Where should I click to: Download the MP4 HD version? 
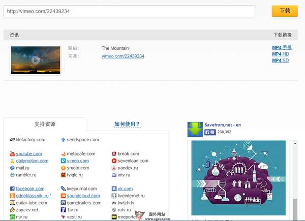tap(281, 54)
